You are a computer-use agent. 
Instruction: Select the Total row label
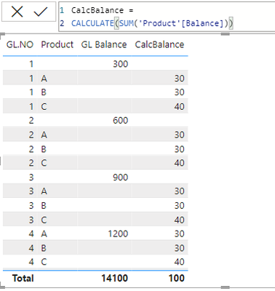[23, 278]
